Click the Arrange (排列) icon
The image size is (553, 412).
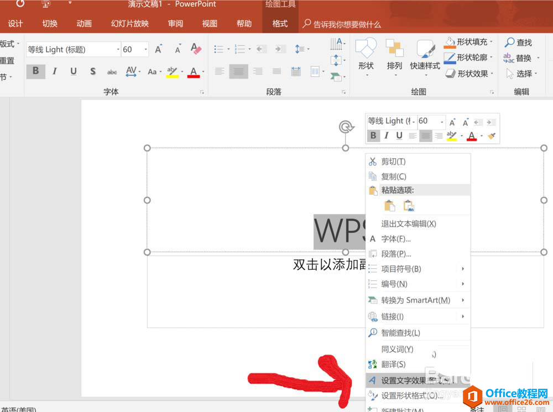pos(394,55)
